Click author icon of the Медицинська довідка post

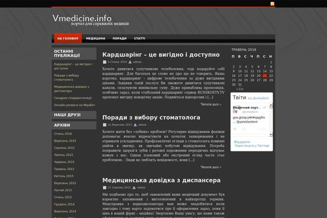click(134, 187)
